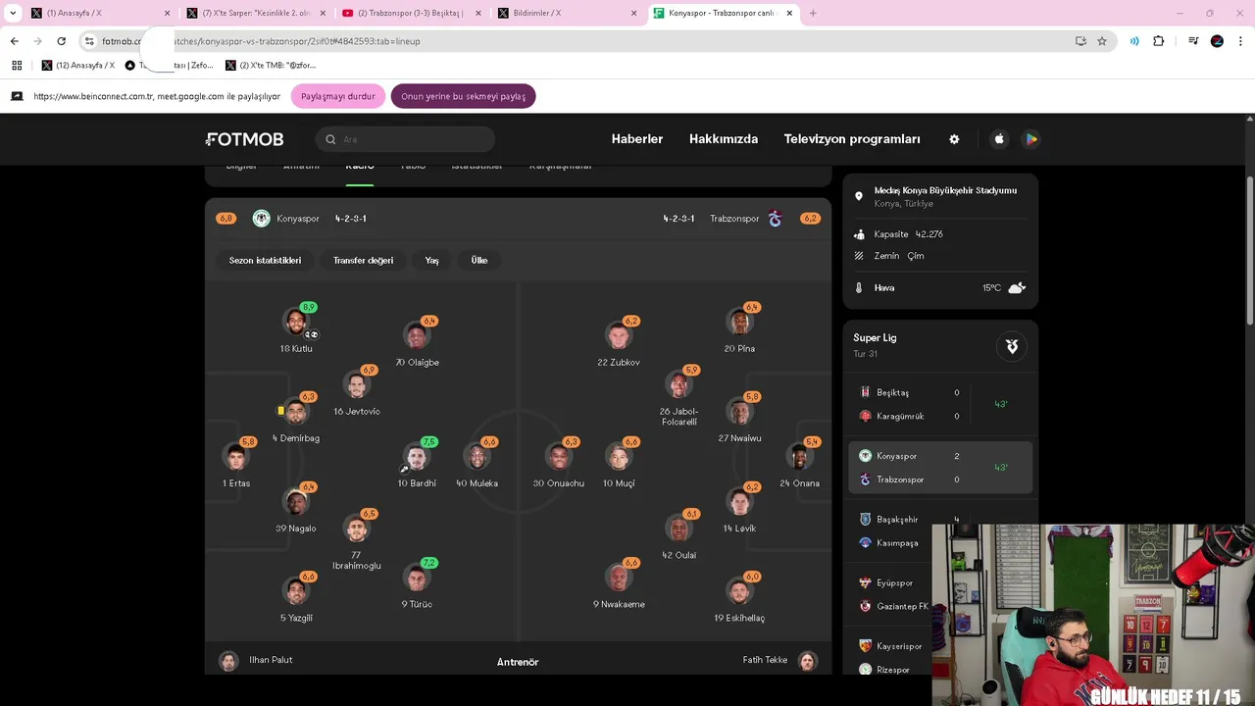Click the FotMob logo
The image size is (1255, 706).
(244, 139)
